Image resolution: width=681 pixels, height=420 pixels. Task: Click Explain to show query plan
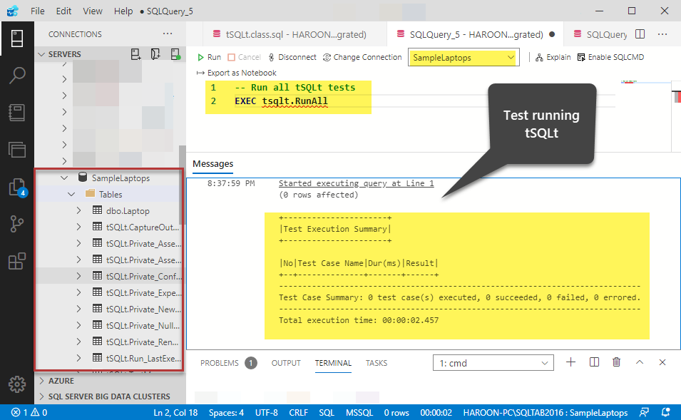click(x=553, y=57)
